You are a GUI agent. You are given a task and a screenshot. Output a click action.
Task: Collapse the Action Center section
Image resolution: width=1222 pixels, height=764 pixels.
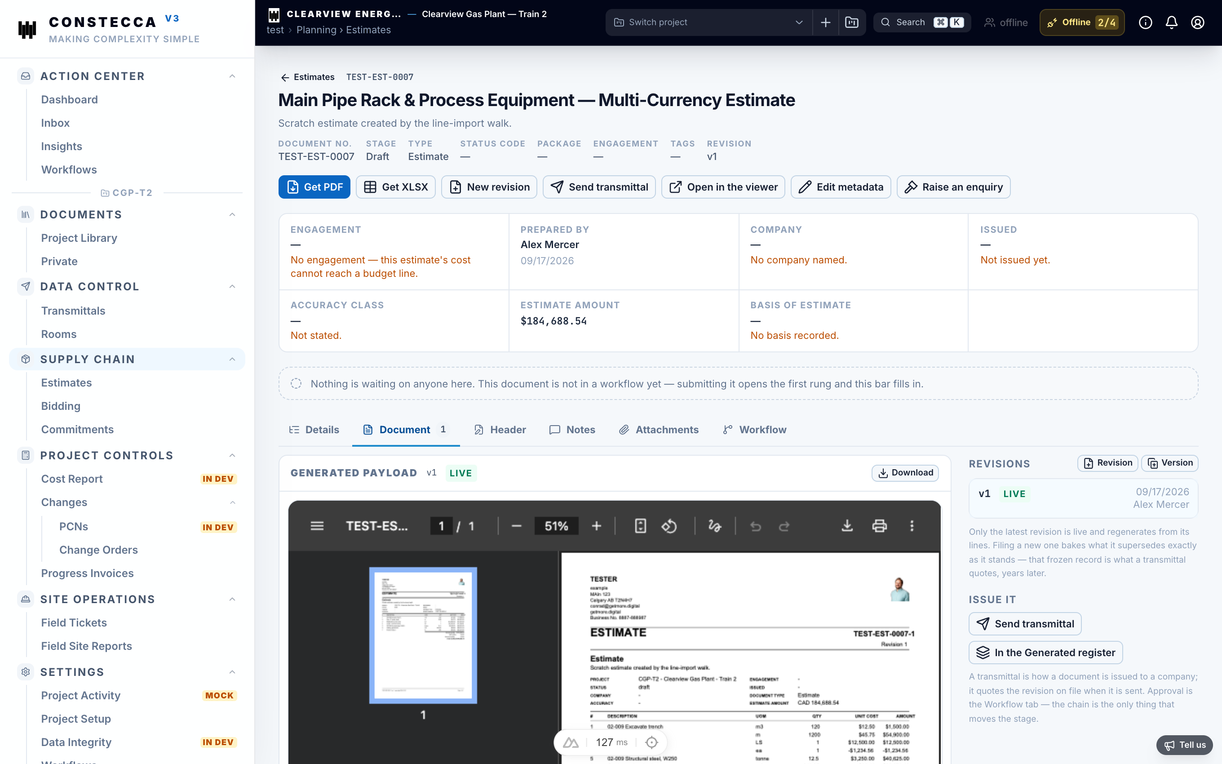tap(232, 76)
